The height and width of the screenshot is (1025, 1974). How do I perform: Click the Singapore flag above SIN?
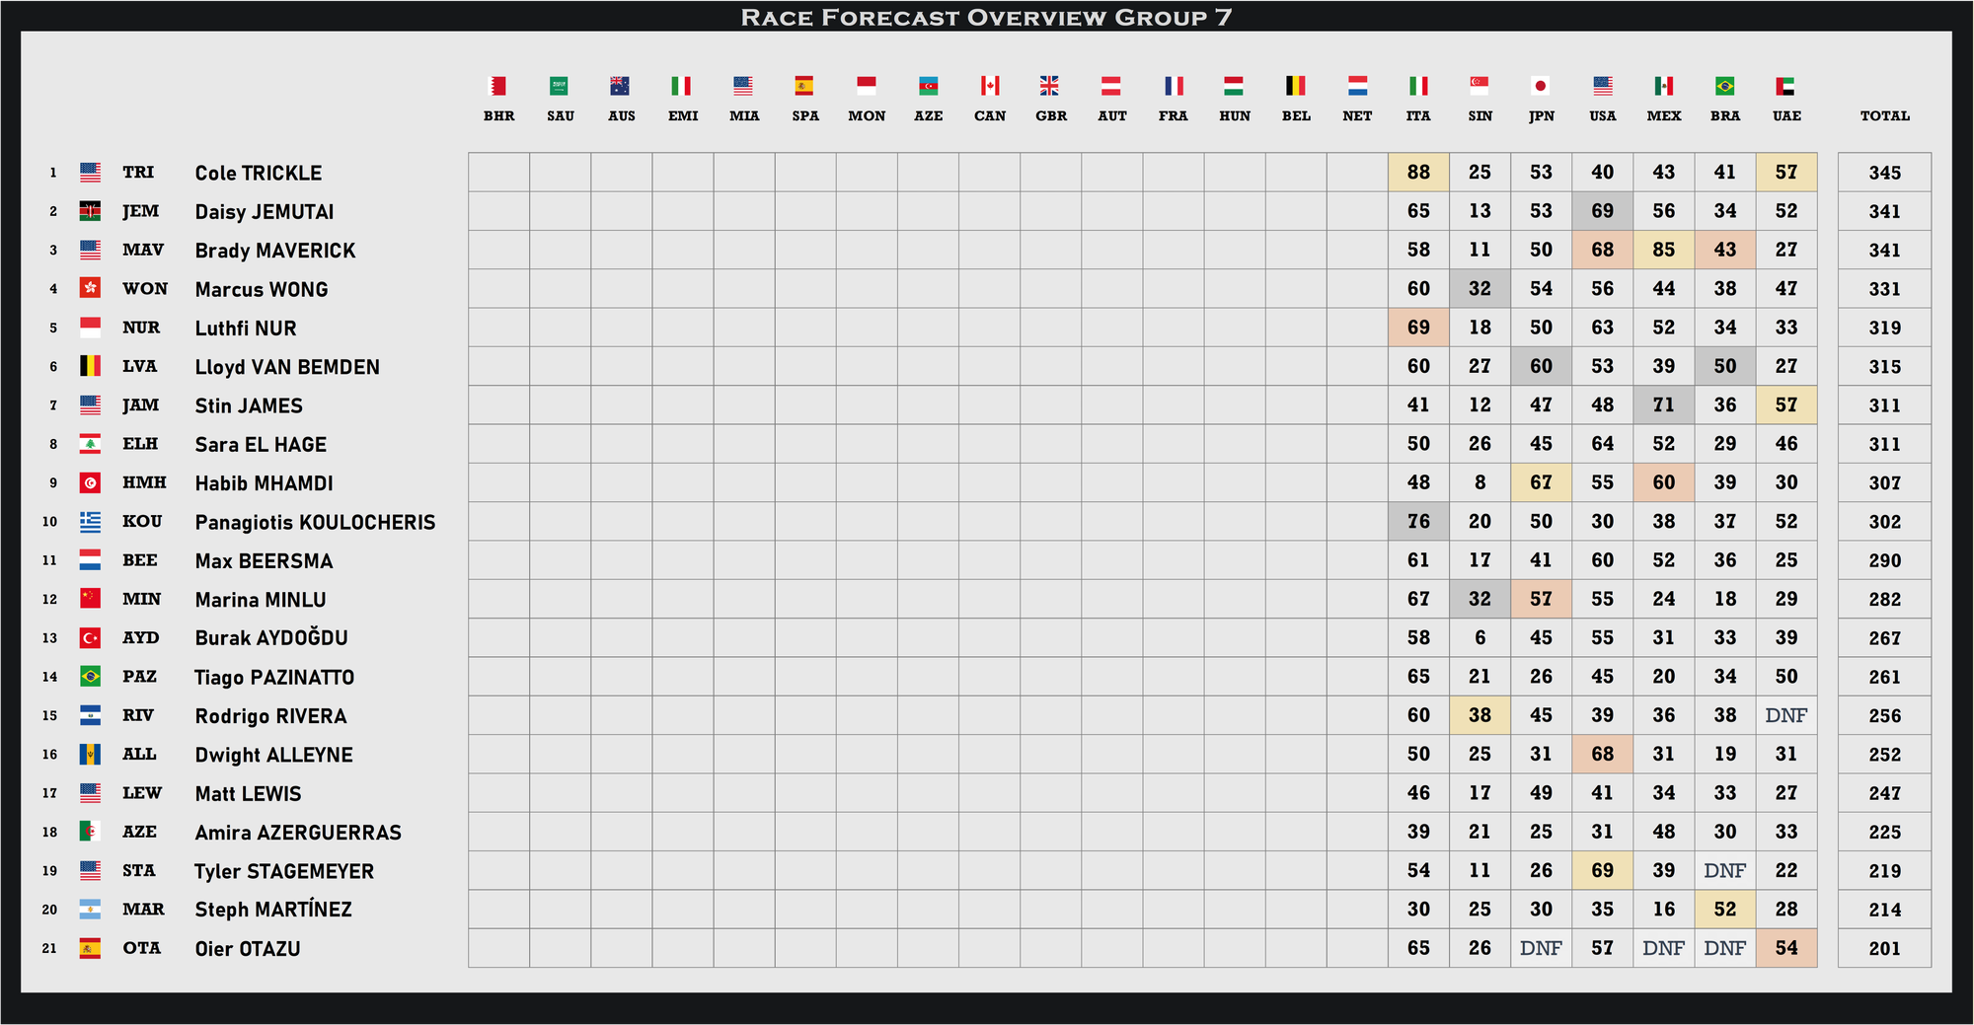click(x=1480, y=87)
